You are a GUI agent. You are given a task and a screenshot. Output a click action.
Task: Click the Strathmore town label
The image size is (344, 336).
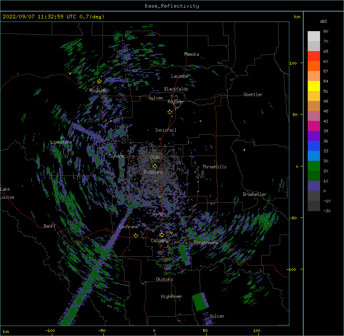point(206,243)
